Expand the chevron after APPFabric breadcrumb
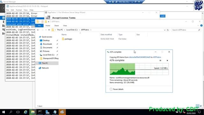 tap(91, 30)
